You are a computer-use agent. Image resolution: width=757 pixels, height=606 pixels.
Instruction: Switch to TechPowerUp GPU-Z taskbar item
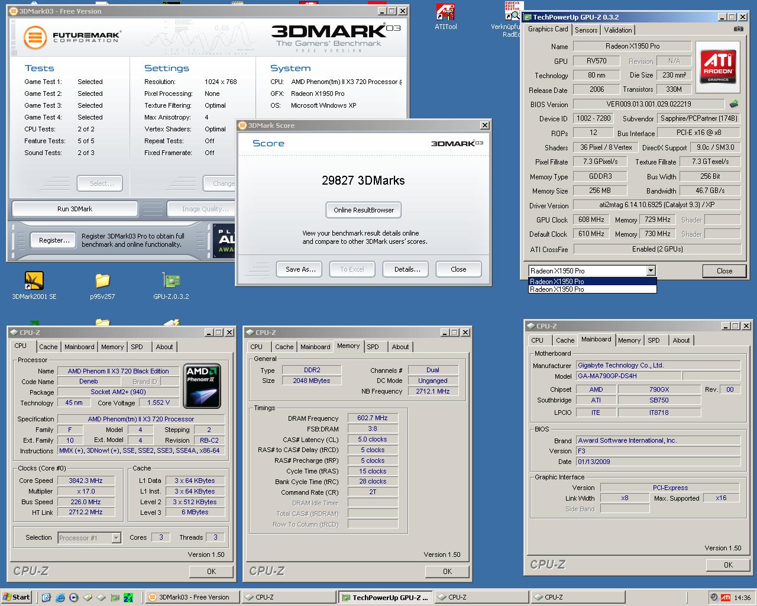[385, 597]
